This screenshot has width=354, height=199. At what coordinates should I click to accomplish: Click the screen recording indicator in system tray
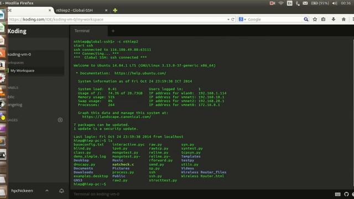pyautogui.click(x=272, y=3)
